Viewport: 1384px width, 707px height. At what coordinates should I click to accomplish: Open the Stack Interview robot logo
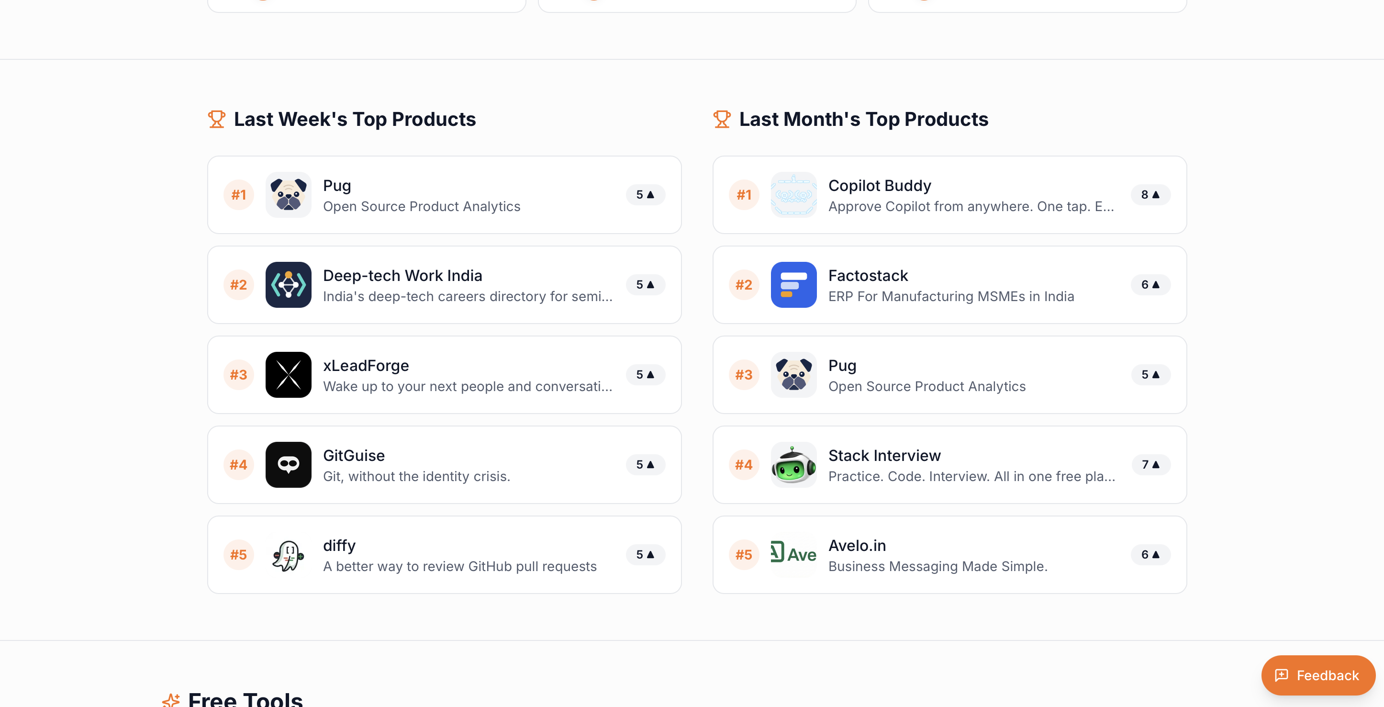pos(793,465)
